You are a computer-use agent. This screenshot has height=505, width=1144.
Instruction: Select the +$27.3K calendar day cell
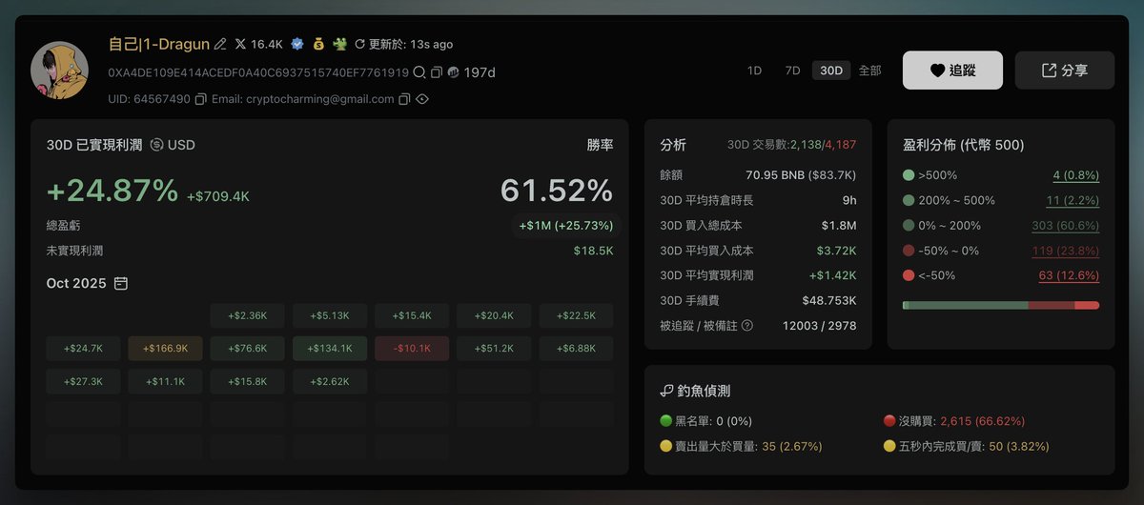83,381
